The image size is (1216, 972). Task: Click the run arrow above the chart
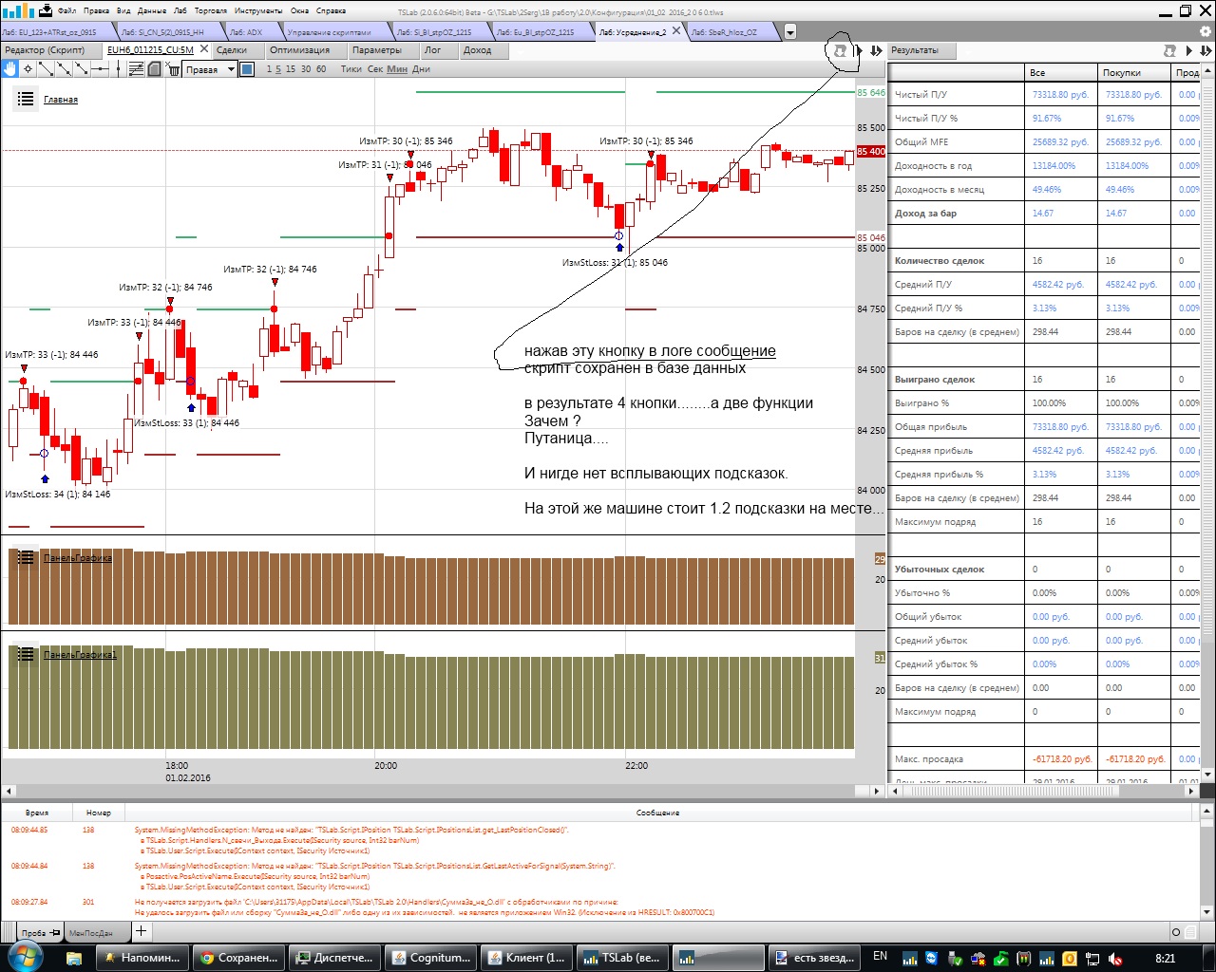click(x=860, y=50)
